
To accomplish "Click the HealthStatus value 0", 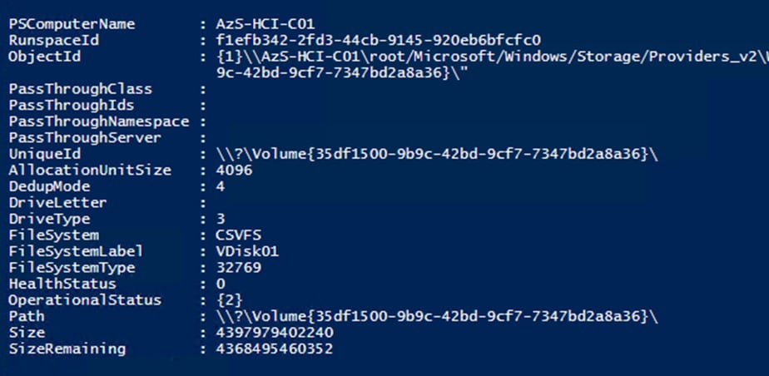I will 221,284.
